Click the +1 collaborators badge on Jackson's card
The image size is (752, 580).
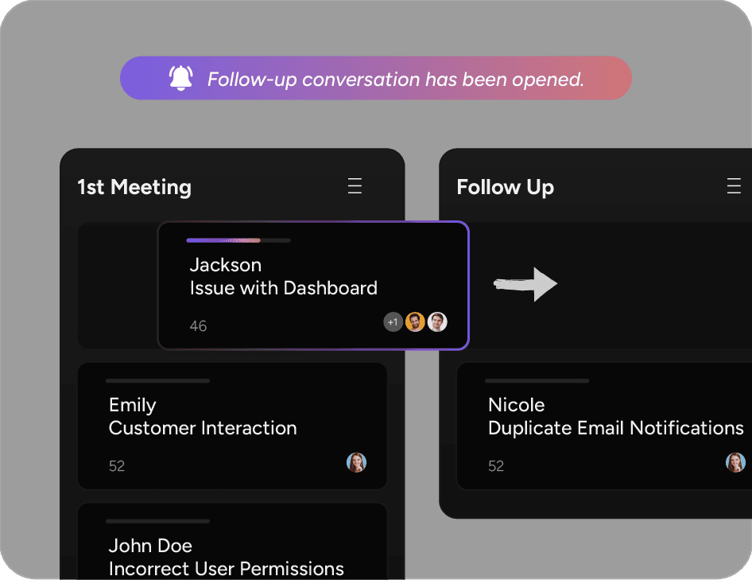pyautogui.click(x=393, y=321)
